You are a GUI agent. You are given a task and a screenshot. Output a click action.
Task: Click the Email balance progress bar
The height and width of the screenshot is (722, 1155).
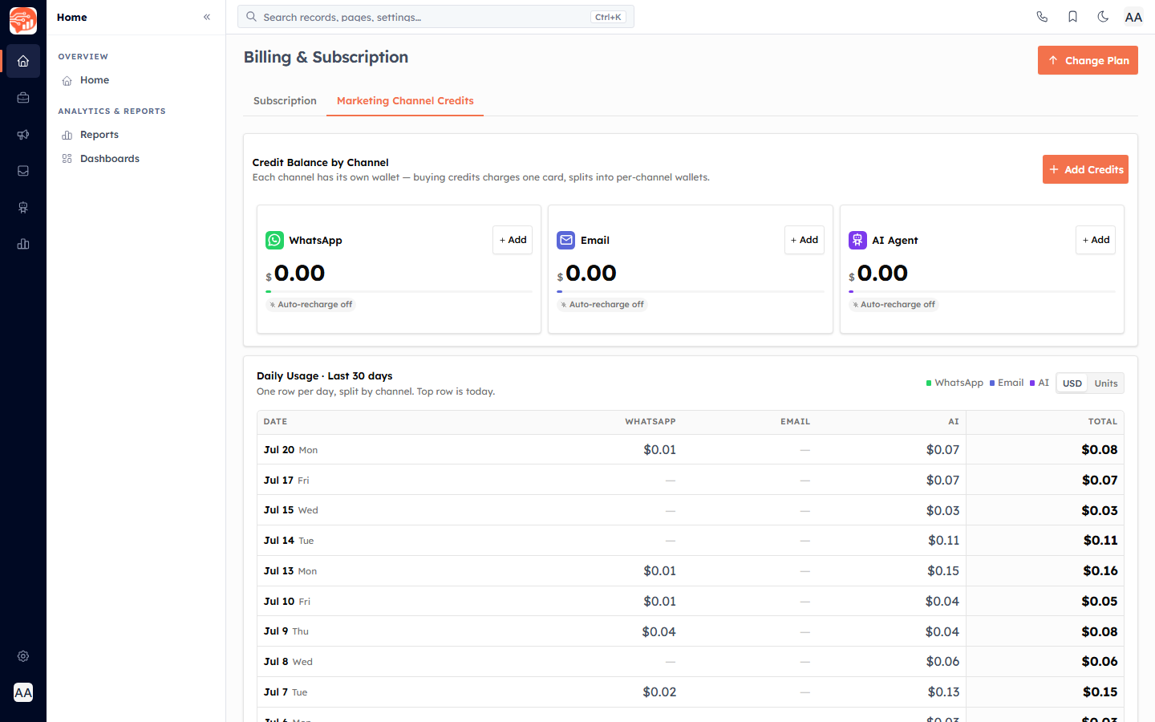[691, 291]
